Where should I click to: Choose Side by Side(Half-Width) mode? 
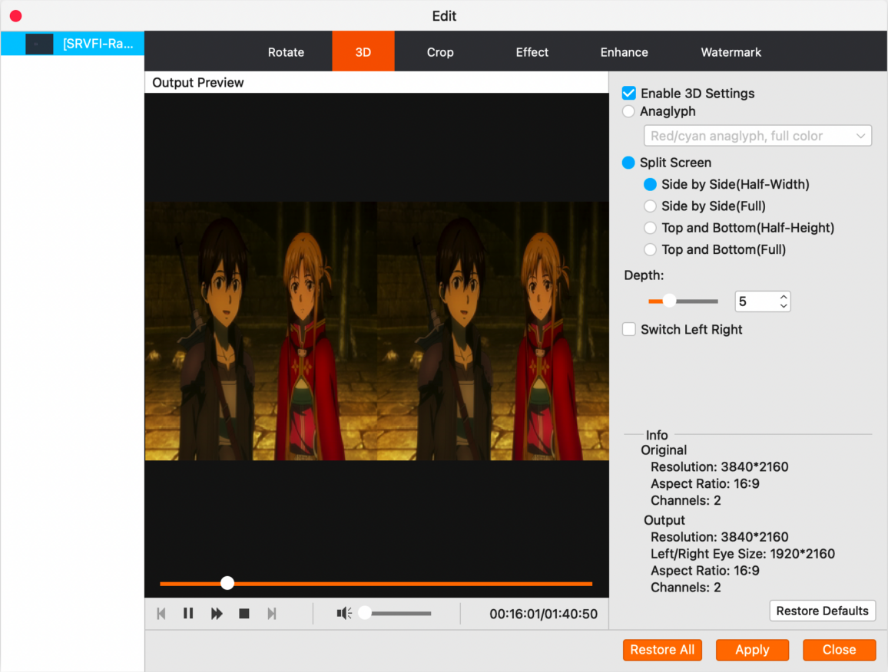coord(650,184)
